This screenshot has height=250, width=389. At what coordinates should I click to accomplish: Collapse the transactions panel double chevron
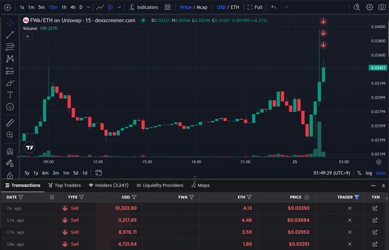(x=383, y=186)
